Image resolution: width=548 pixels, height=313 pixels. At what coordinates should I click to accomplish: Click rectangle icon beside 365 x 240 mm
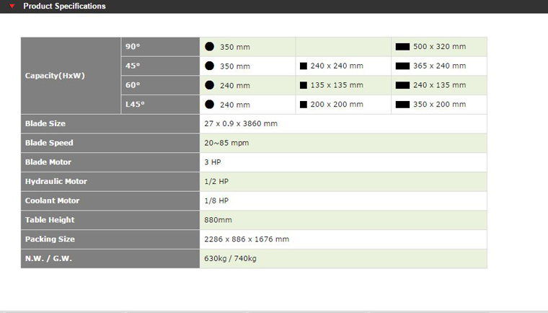point(402,66)
